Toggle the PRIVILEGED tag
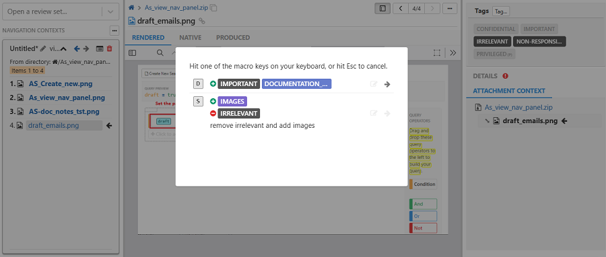 [494, 54]
